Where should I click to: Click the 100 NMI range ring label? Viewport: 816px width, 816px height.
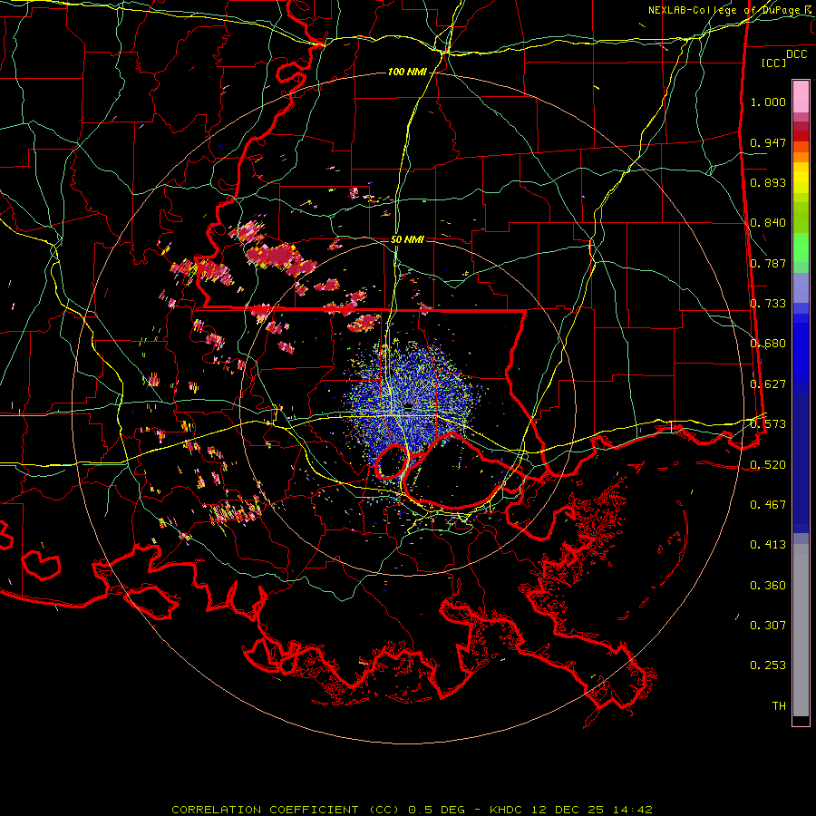point(407,72)
